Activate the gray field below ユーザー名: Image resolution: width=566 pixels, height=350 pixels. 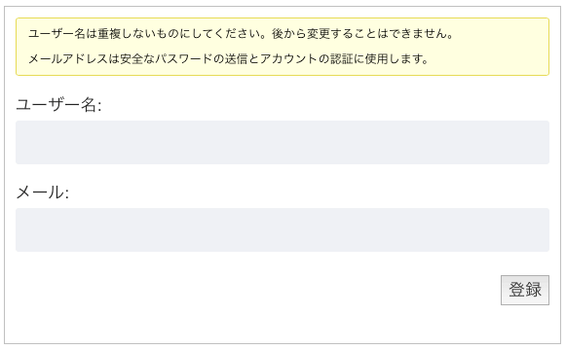[x=283, y=142]
